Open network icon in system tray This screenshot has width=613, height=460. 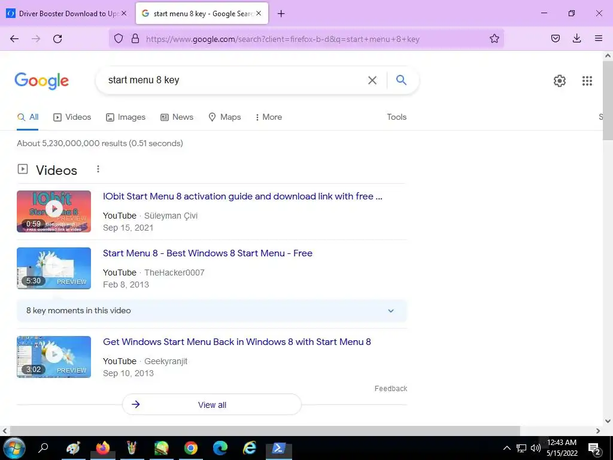pos(521,448)
